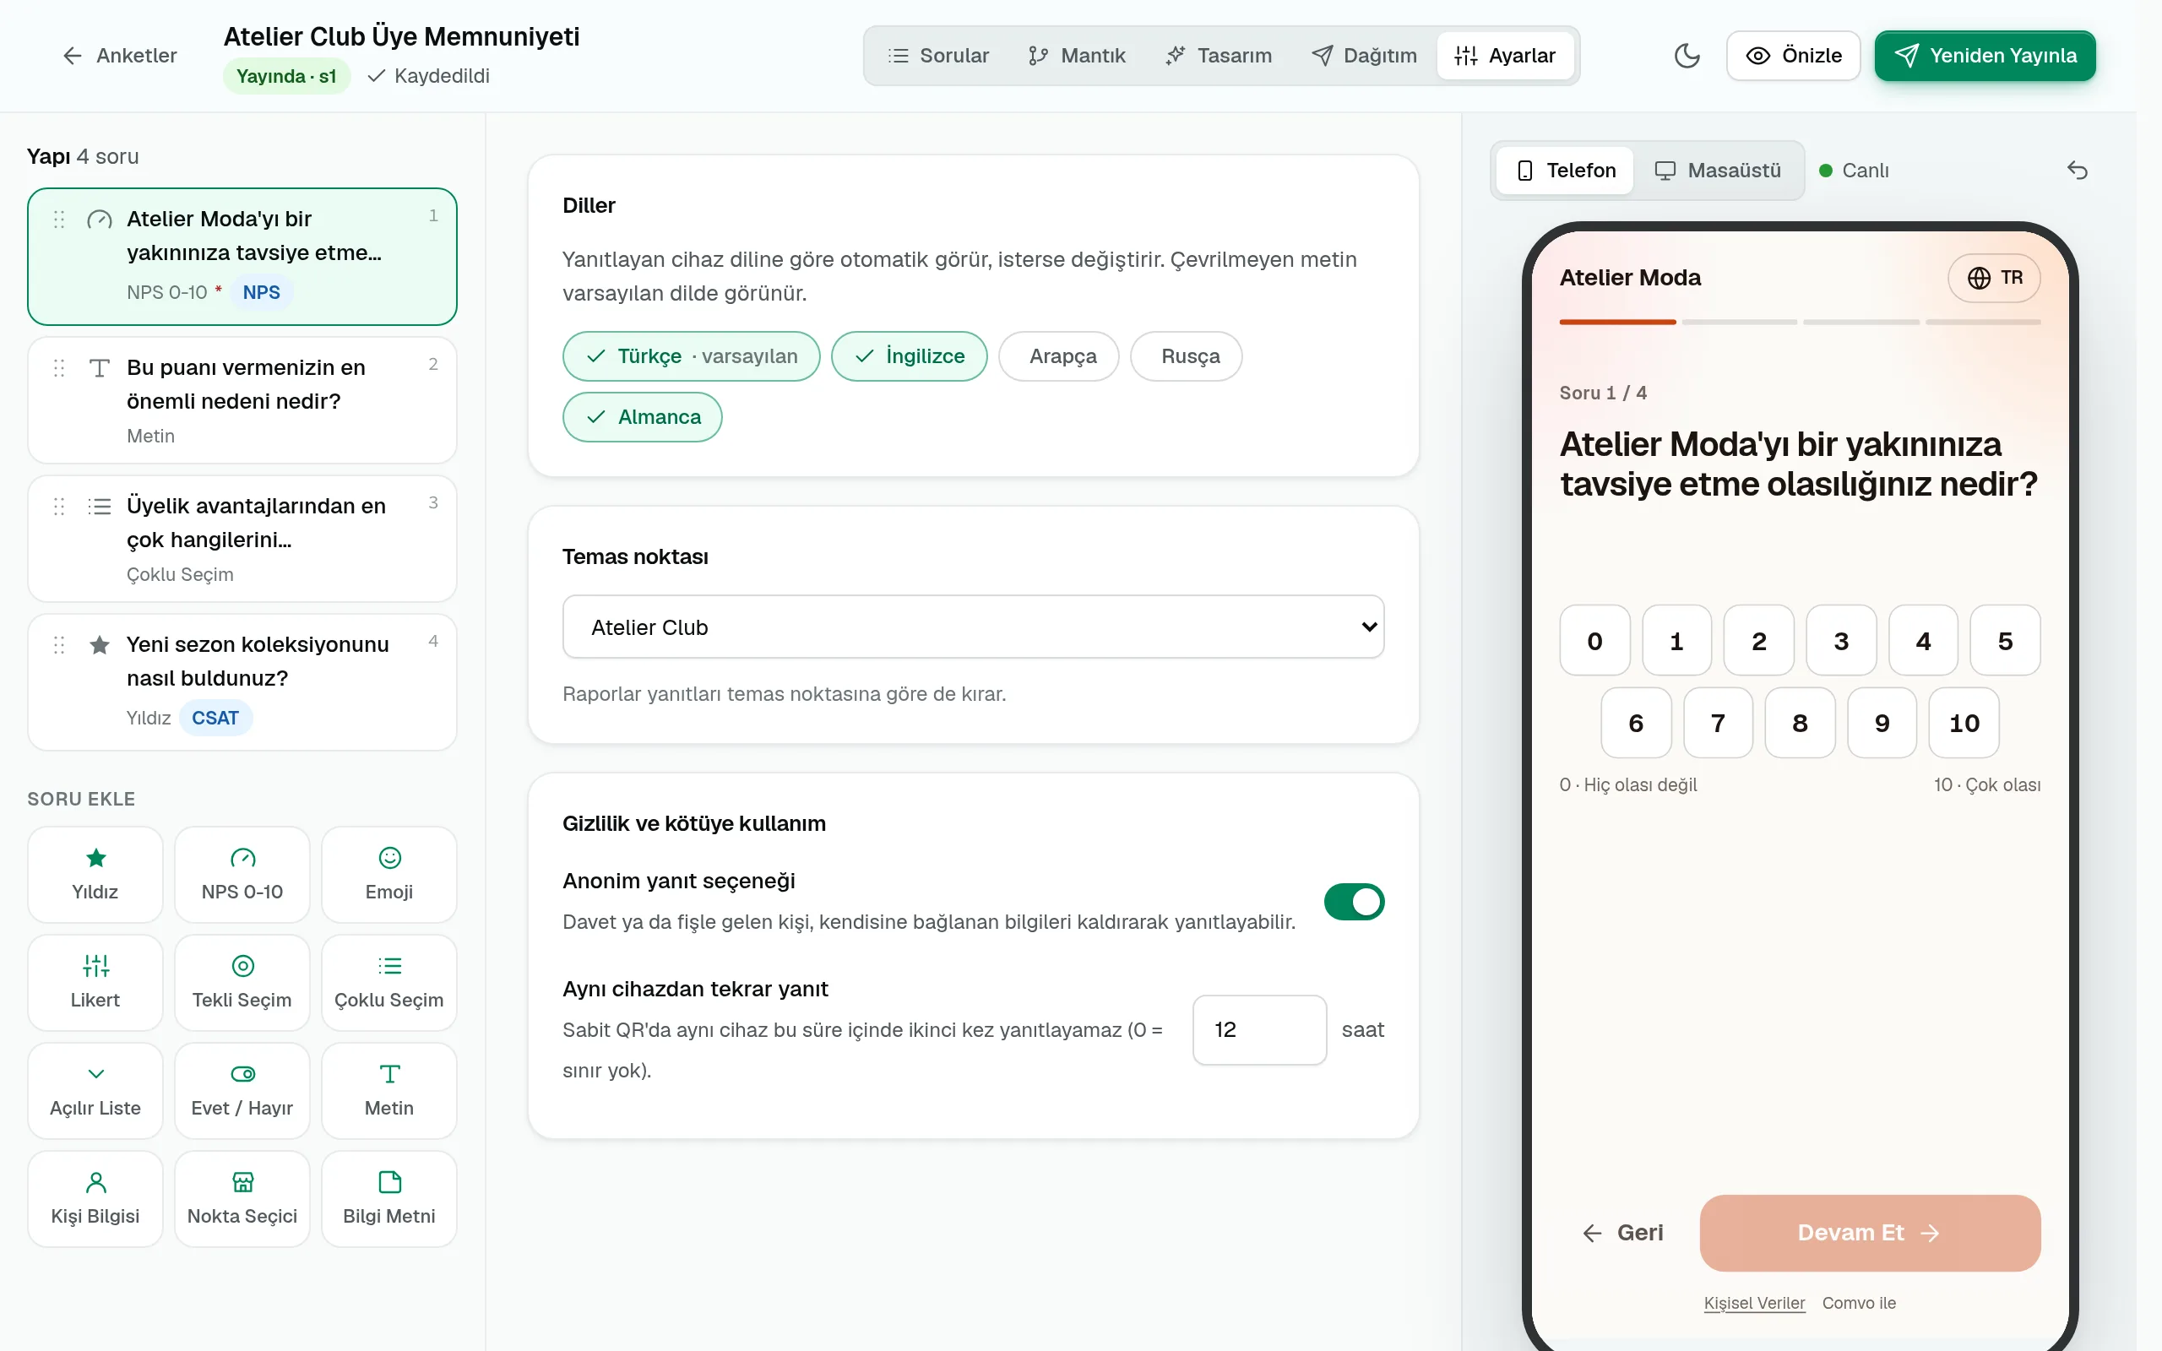Add a Bilgi Metni block
Image resolution: width=2162 pixels, height=1351 pixels.
[x=388, y=1198]
